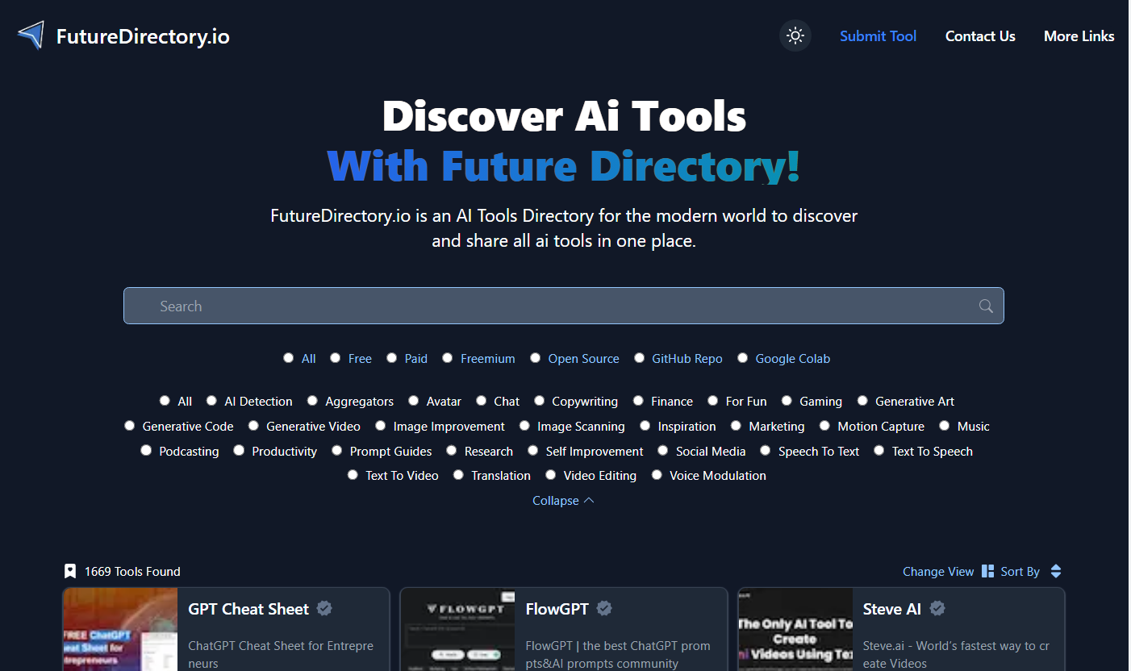1131x671 pixels.
Task: Select the AI Detection category radio
Action: tap(211, 401)
